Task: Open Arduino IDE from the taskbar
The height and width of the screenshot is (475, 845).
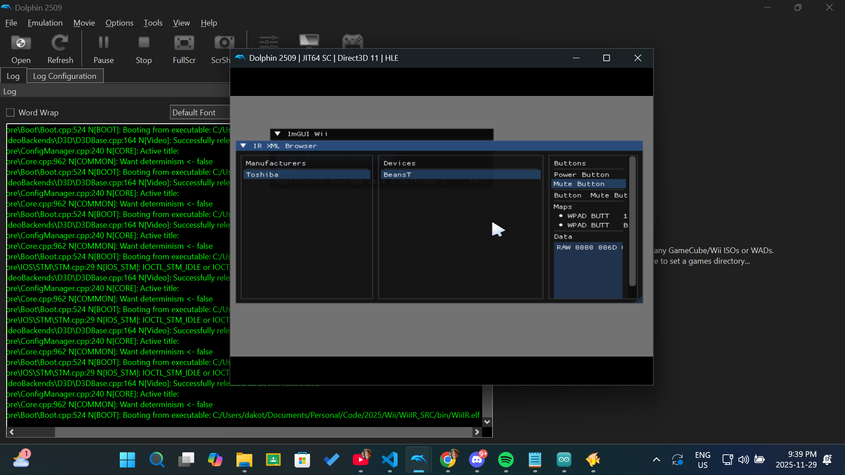Action: point(564,460)
